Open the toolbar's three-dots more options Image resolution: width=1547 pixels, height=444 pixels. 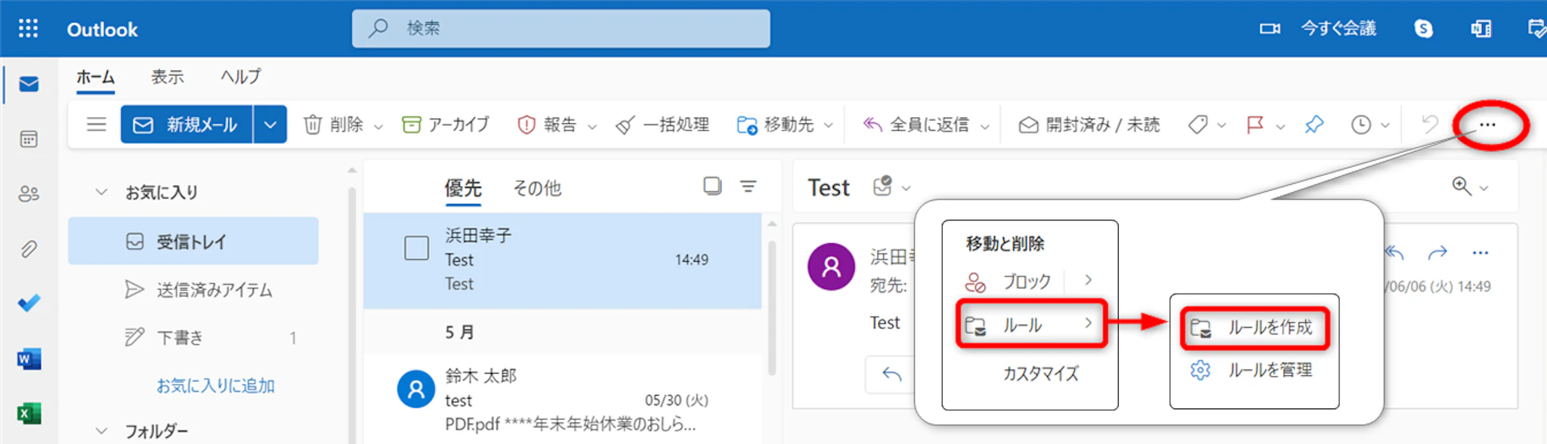[1487, 125]
